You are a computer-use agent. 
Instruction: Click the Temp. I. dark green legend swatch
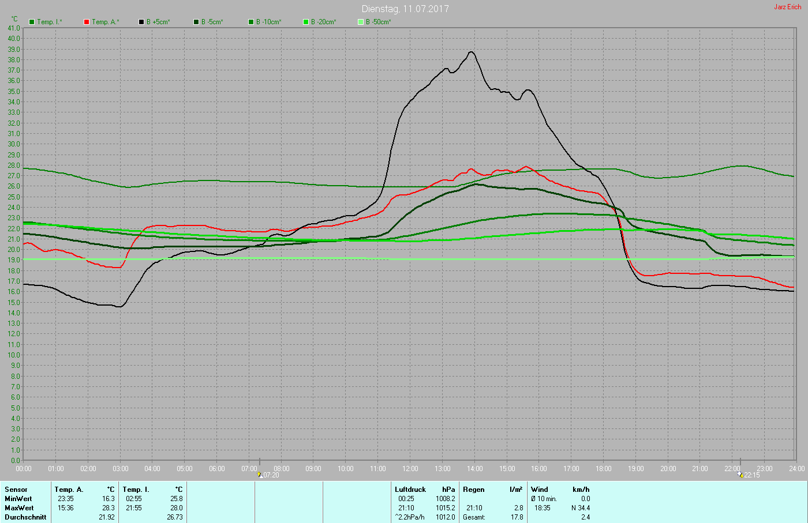32,22
